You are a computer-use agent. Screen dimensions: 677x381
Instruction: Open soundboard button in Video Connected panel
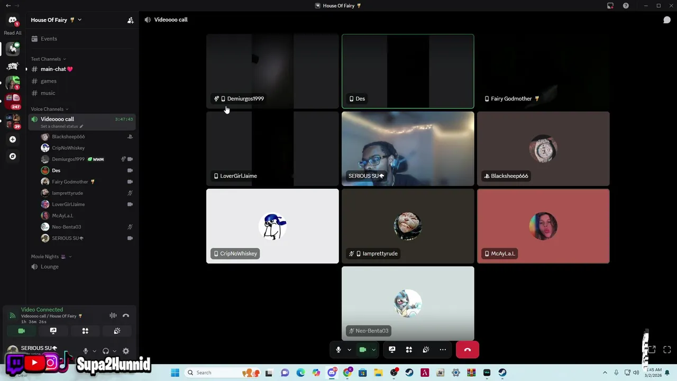click(x=117, y=331)
